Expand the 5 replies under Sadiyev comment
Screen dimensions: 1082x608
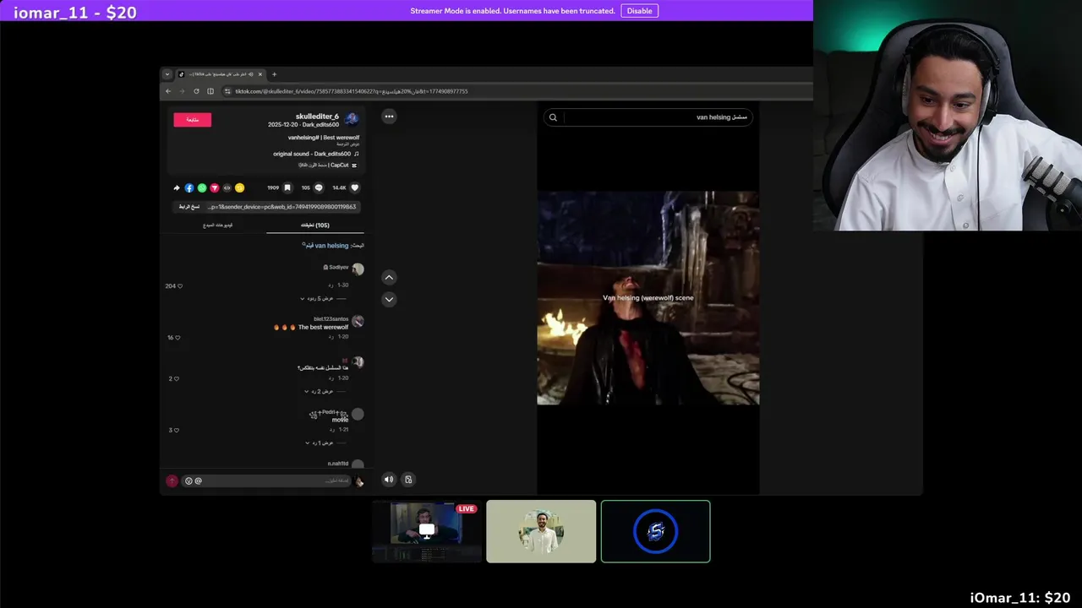point(318,299)
